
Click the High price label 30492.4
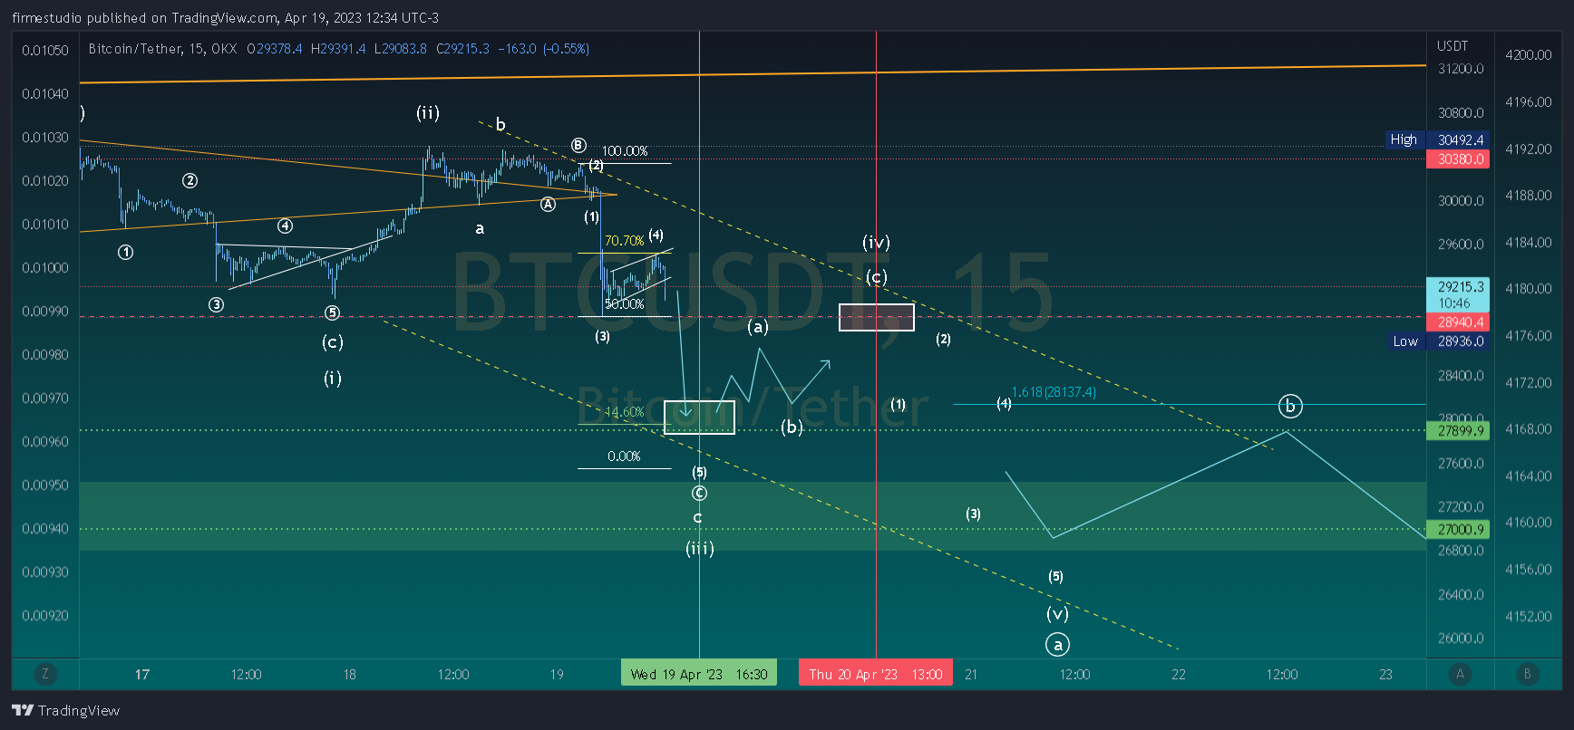point(1458,139)
